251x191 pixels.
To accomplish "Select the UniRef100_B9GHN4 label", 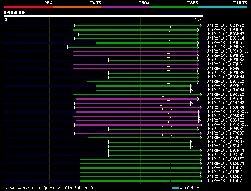I will 225,77.
